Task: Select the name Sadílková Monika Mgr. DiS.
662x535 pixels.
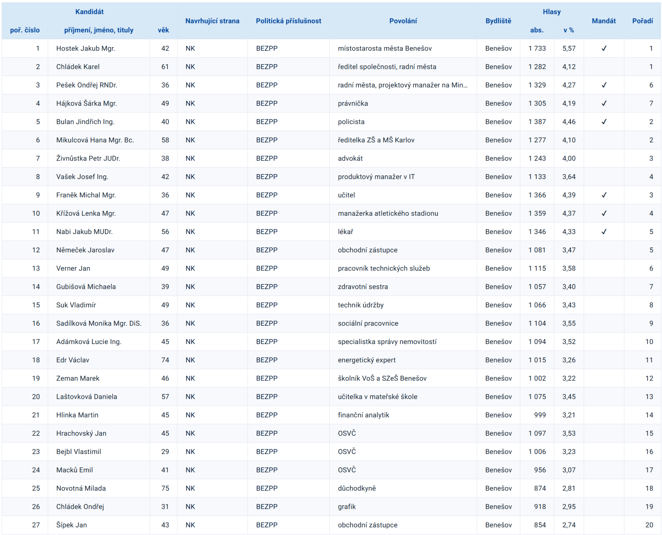Action: (x=99, y=323)
